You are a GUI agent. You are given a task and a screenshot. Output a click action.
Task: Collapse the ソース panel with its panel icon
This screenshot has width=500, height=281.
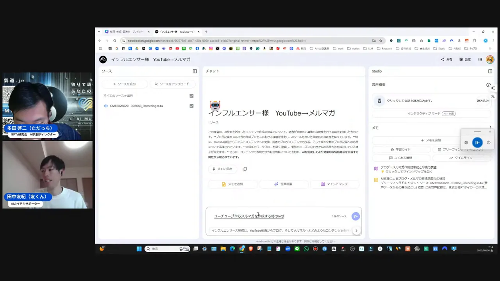pyautogui.click(x=195, y=71)
